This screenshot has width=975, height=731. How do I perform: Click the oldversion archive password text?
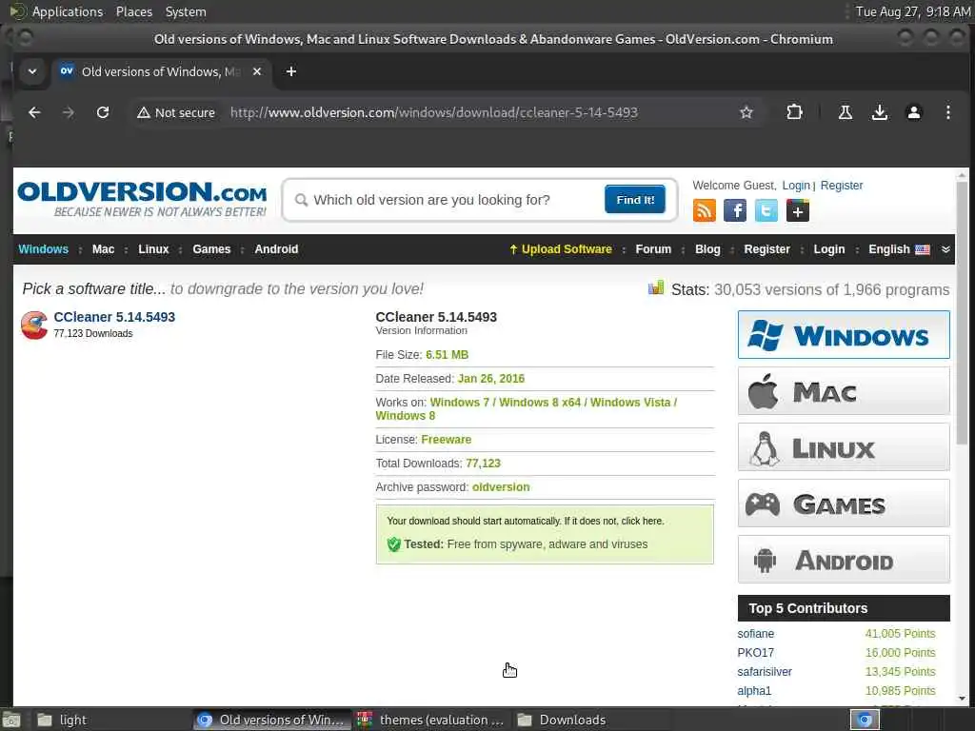pos(501,487)
